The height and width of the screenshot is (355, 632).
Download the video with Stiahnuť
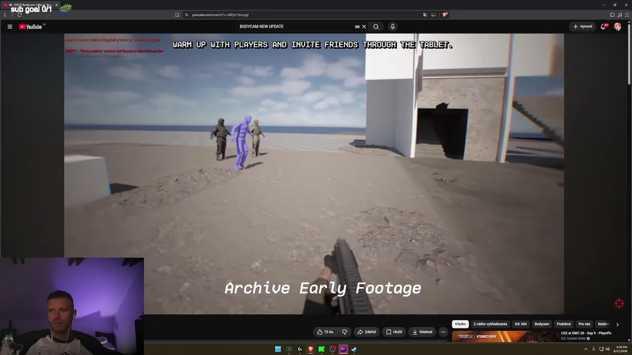pyautogui.click(x=423, y=332)
